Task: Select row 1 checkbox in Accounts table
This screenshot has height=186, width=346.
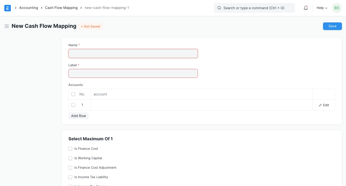Action: [73, 105]
